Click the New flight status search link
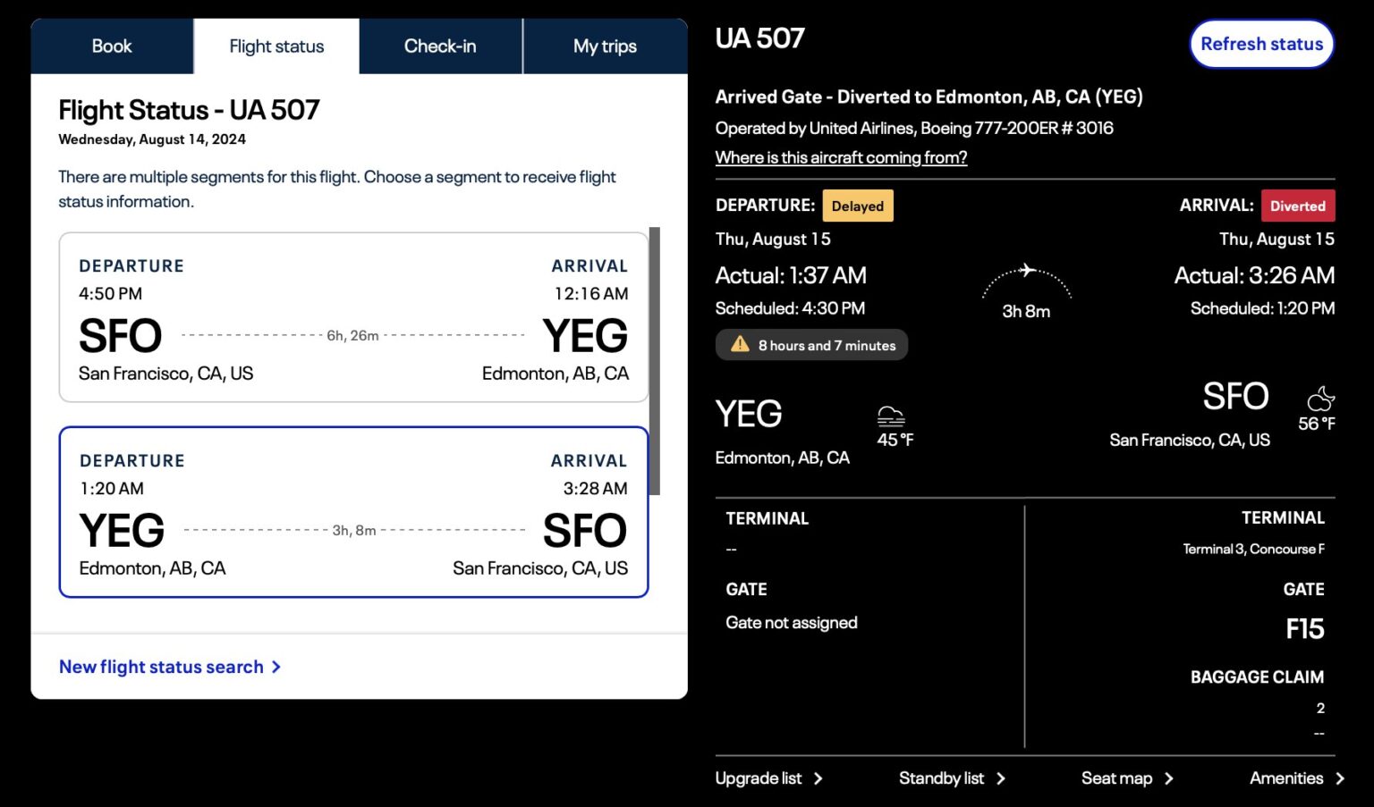Viewport: 1374px width, 807px height. click(161, 667)
